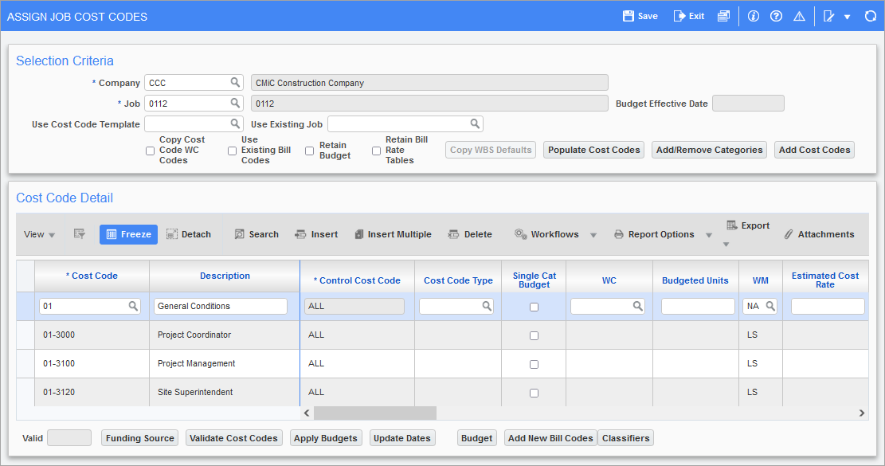Open Use Existing Job lookup icon

click(x=475, y=123)
